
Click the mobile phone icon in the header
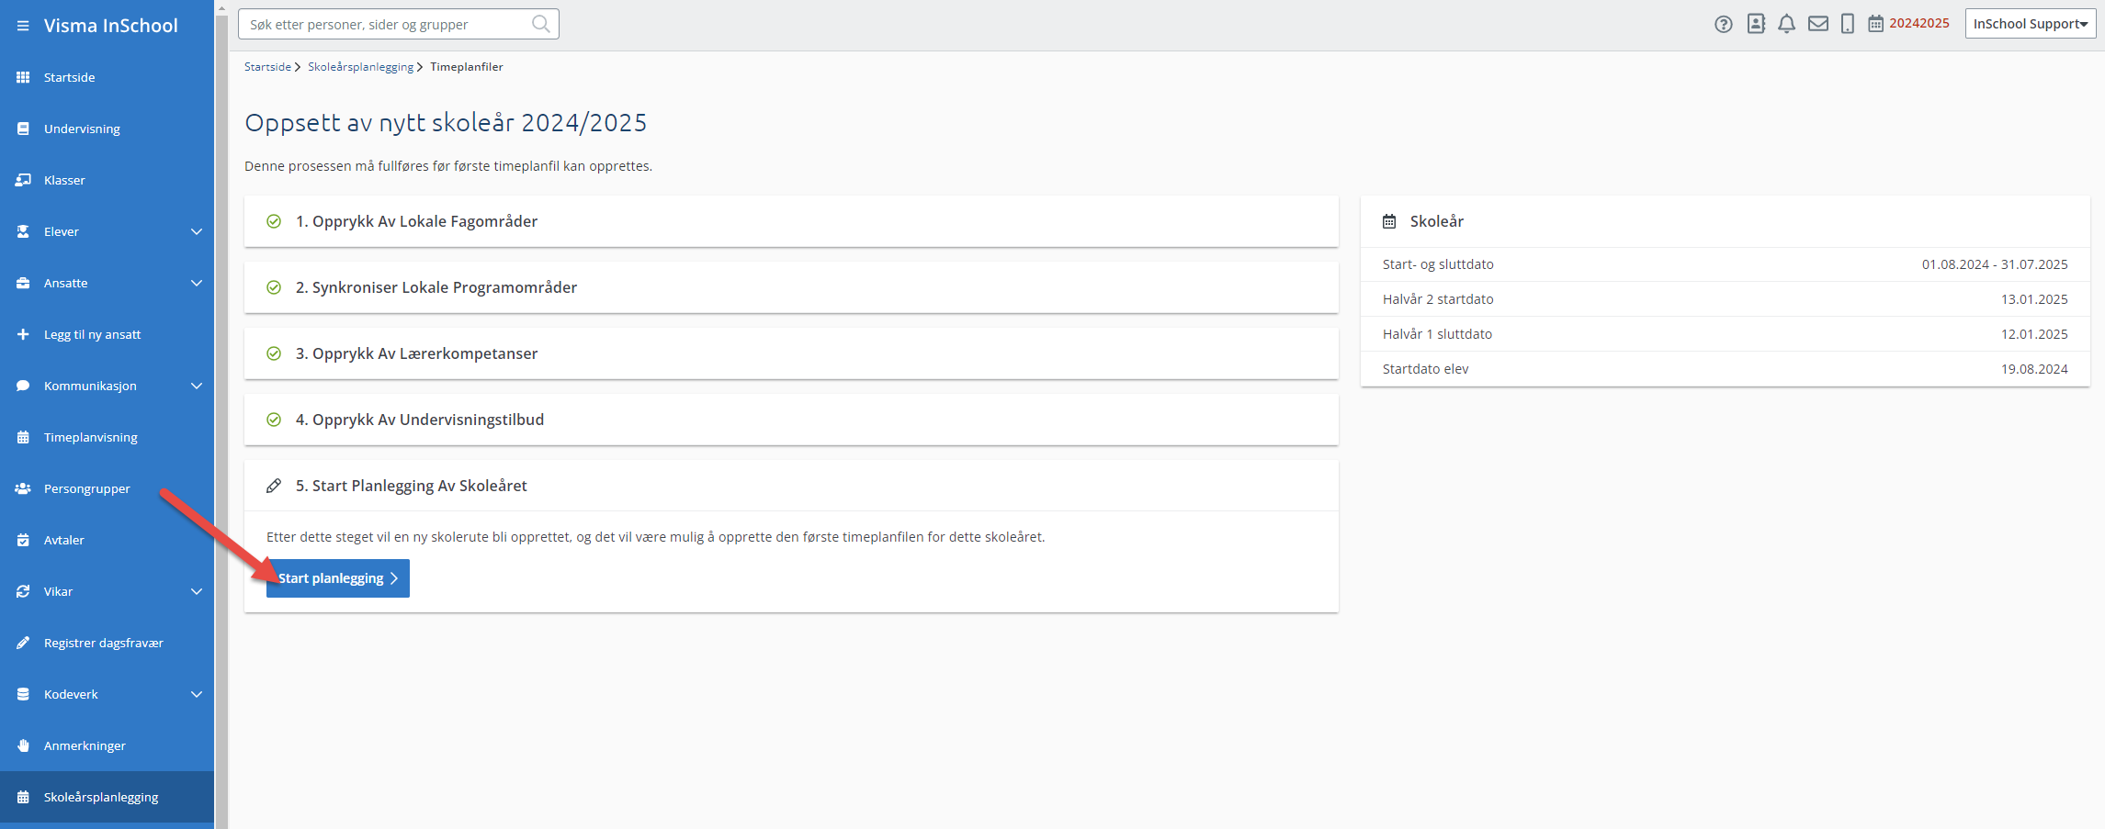pyautogui.click(x=1847, y=24)
